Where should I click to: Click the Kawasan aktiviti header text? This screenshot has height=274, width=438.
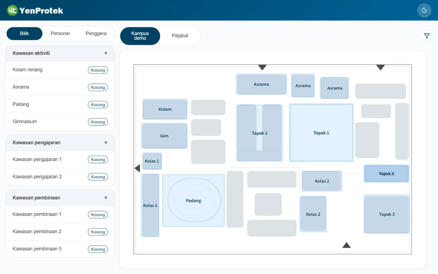click(31, 53)
